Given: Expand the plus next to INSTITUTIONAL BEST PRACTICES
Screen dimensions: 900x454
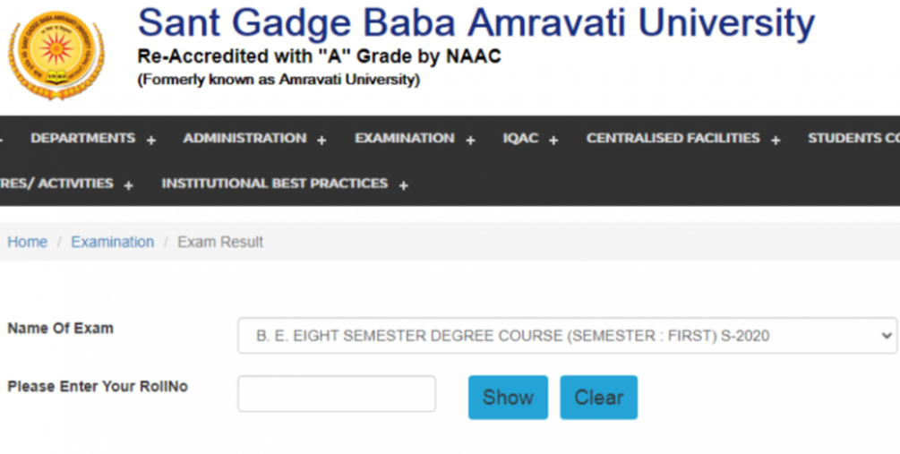Looking at the screenshot, I should [404, 185].
